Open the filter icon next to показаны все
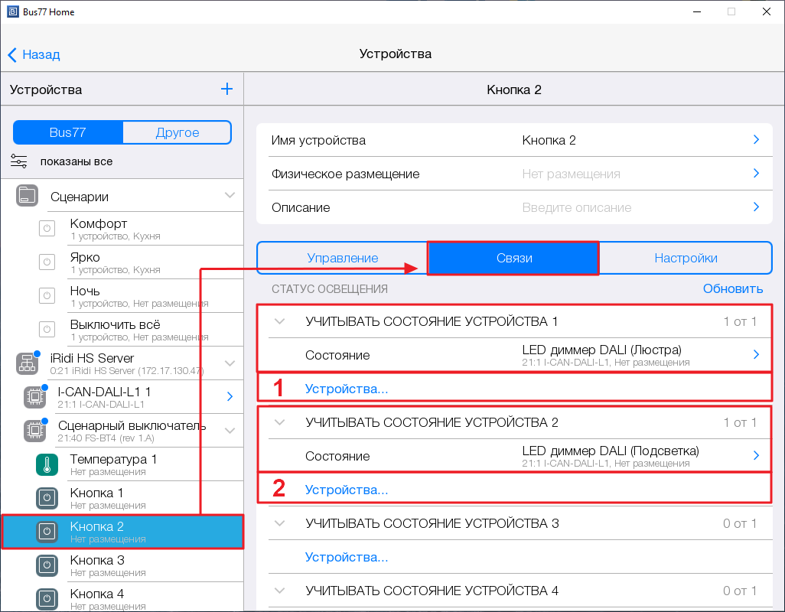This screenshot has width=785, height=612. (x=19, y=161)
